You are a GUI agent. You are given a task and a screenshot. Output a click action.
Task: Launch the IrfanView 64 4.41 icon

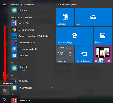tap(14, 42)
